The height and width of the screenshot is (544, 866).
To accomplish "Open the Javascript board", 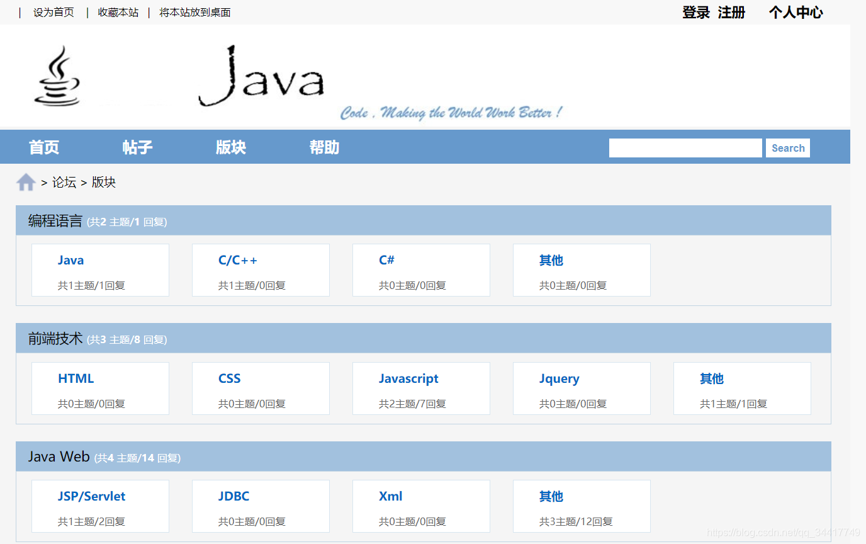I will click(408, 378).
